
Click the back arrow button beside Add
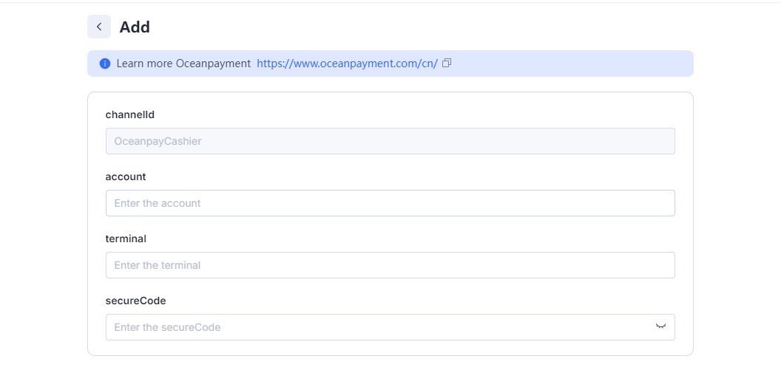click(x=99, y=27)
